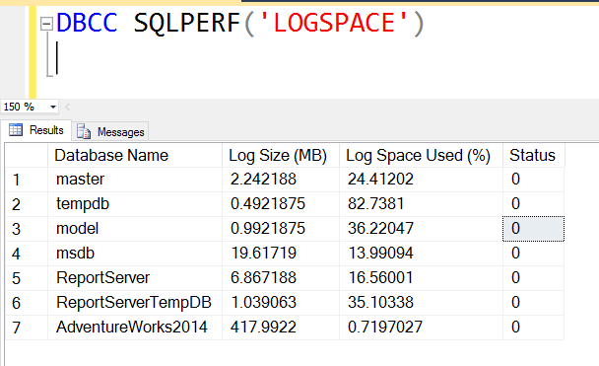Select log size value 6.867188
The height and width of the screenshot is (366, 599).
tap(281, 278)
